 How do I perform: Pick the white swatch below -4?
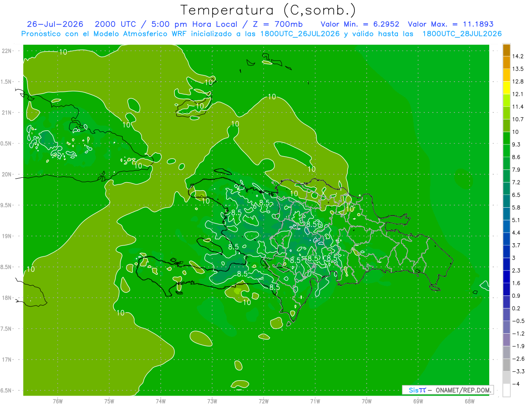pos(506,390)
